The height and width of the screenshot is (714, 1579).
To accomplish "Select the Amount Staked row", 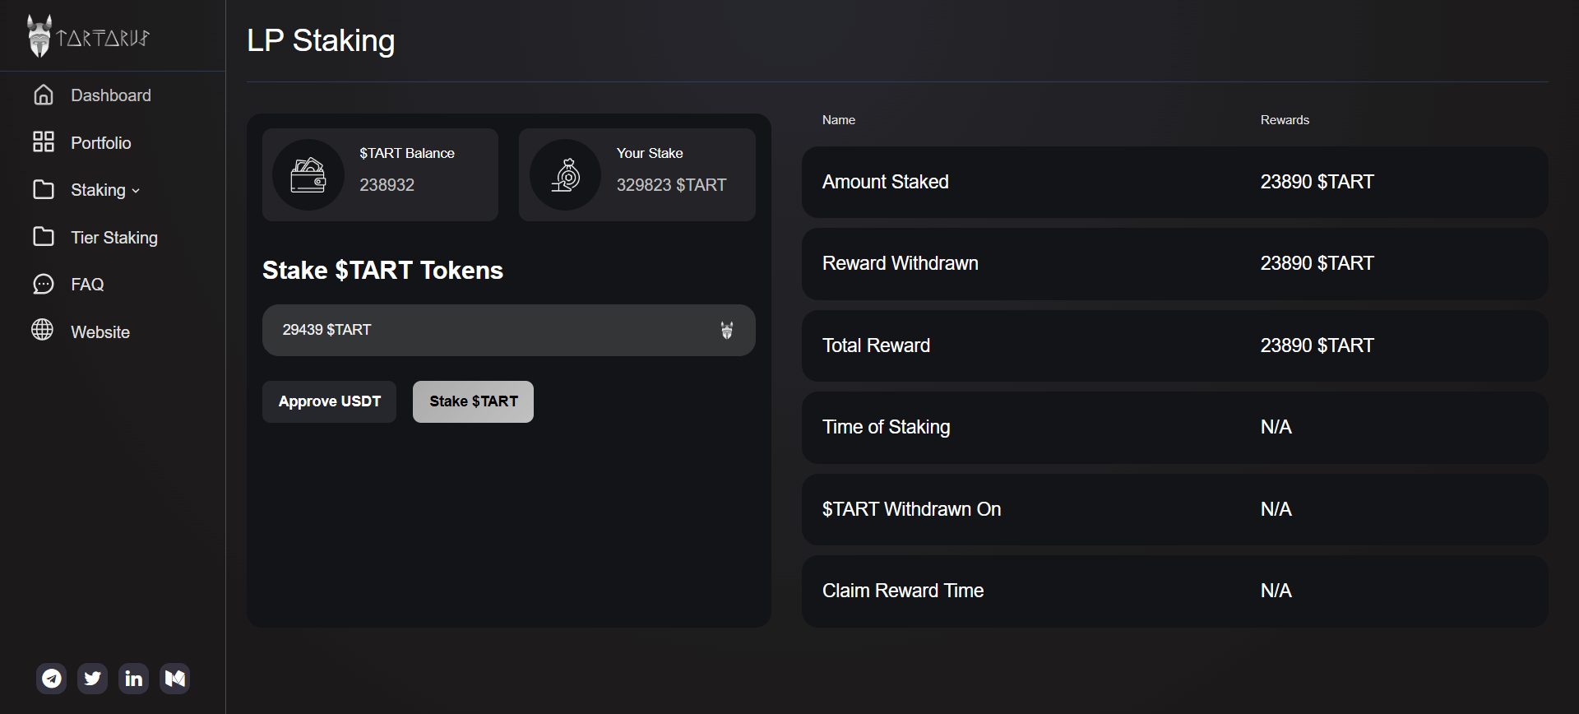I will [1174, 182].
